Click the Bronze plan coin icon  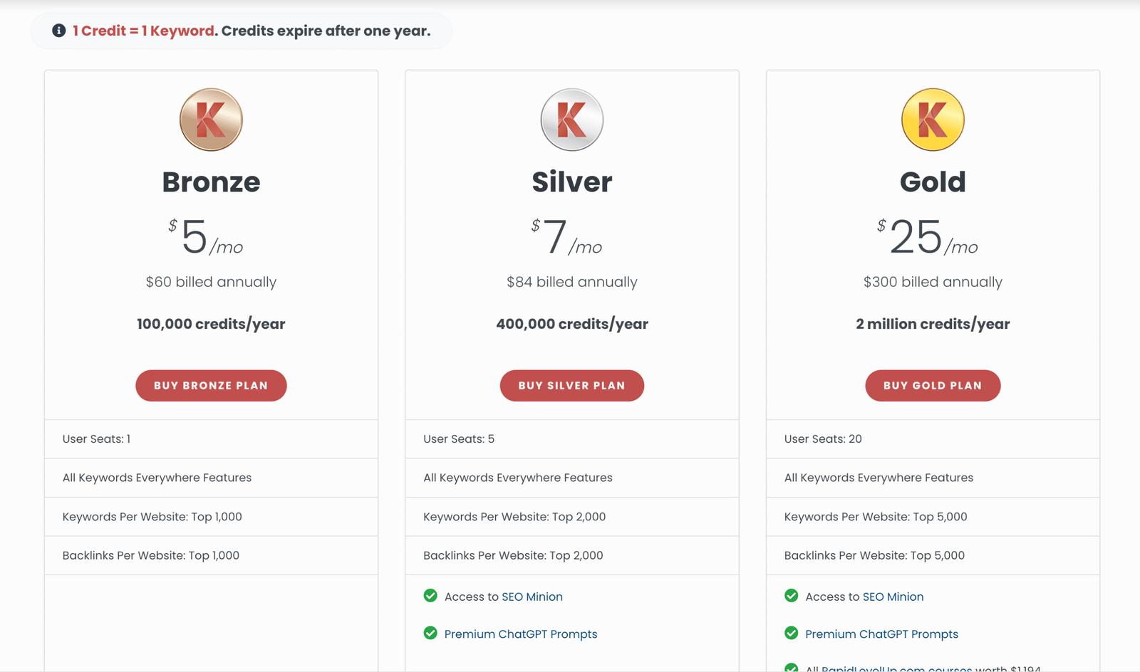point(211,120)
